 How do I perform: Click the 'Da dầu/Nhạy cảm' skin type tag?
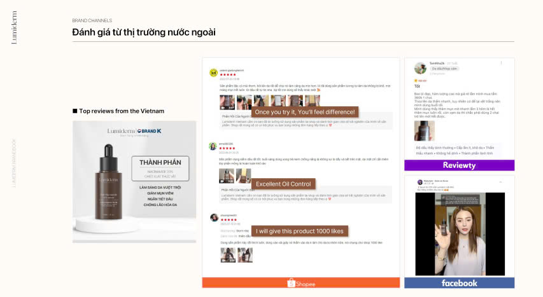click(444, 69)
